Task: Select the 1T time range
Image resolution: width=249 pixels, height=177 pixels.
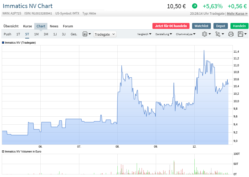Action: pos(18,34)
